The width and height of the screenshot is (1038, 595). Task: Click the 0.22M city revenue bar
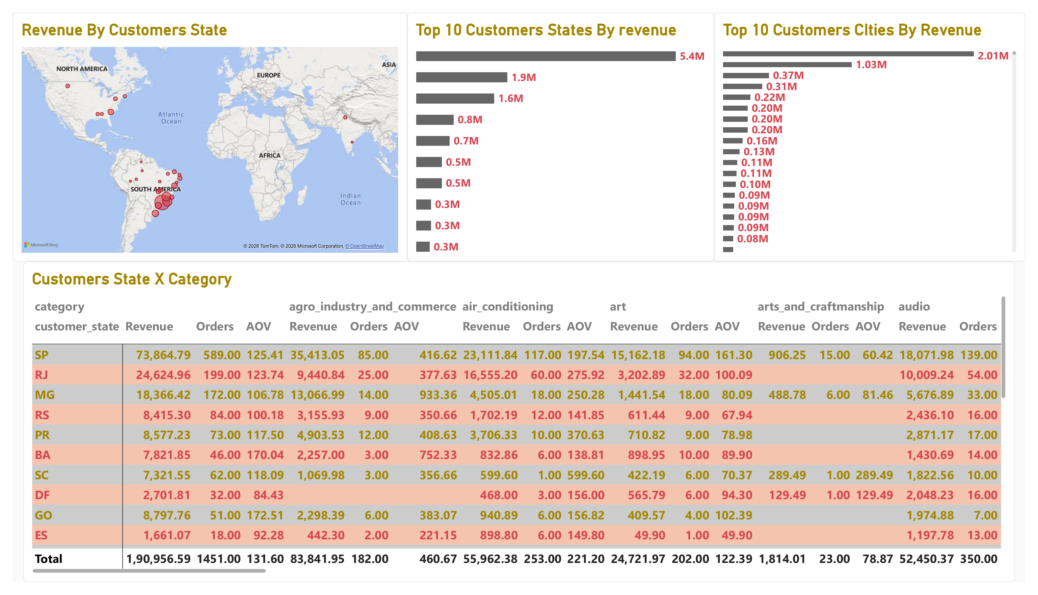[x=737, y=97]
